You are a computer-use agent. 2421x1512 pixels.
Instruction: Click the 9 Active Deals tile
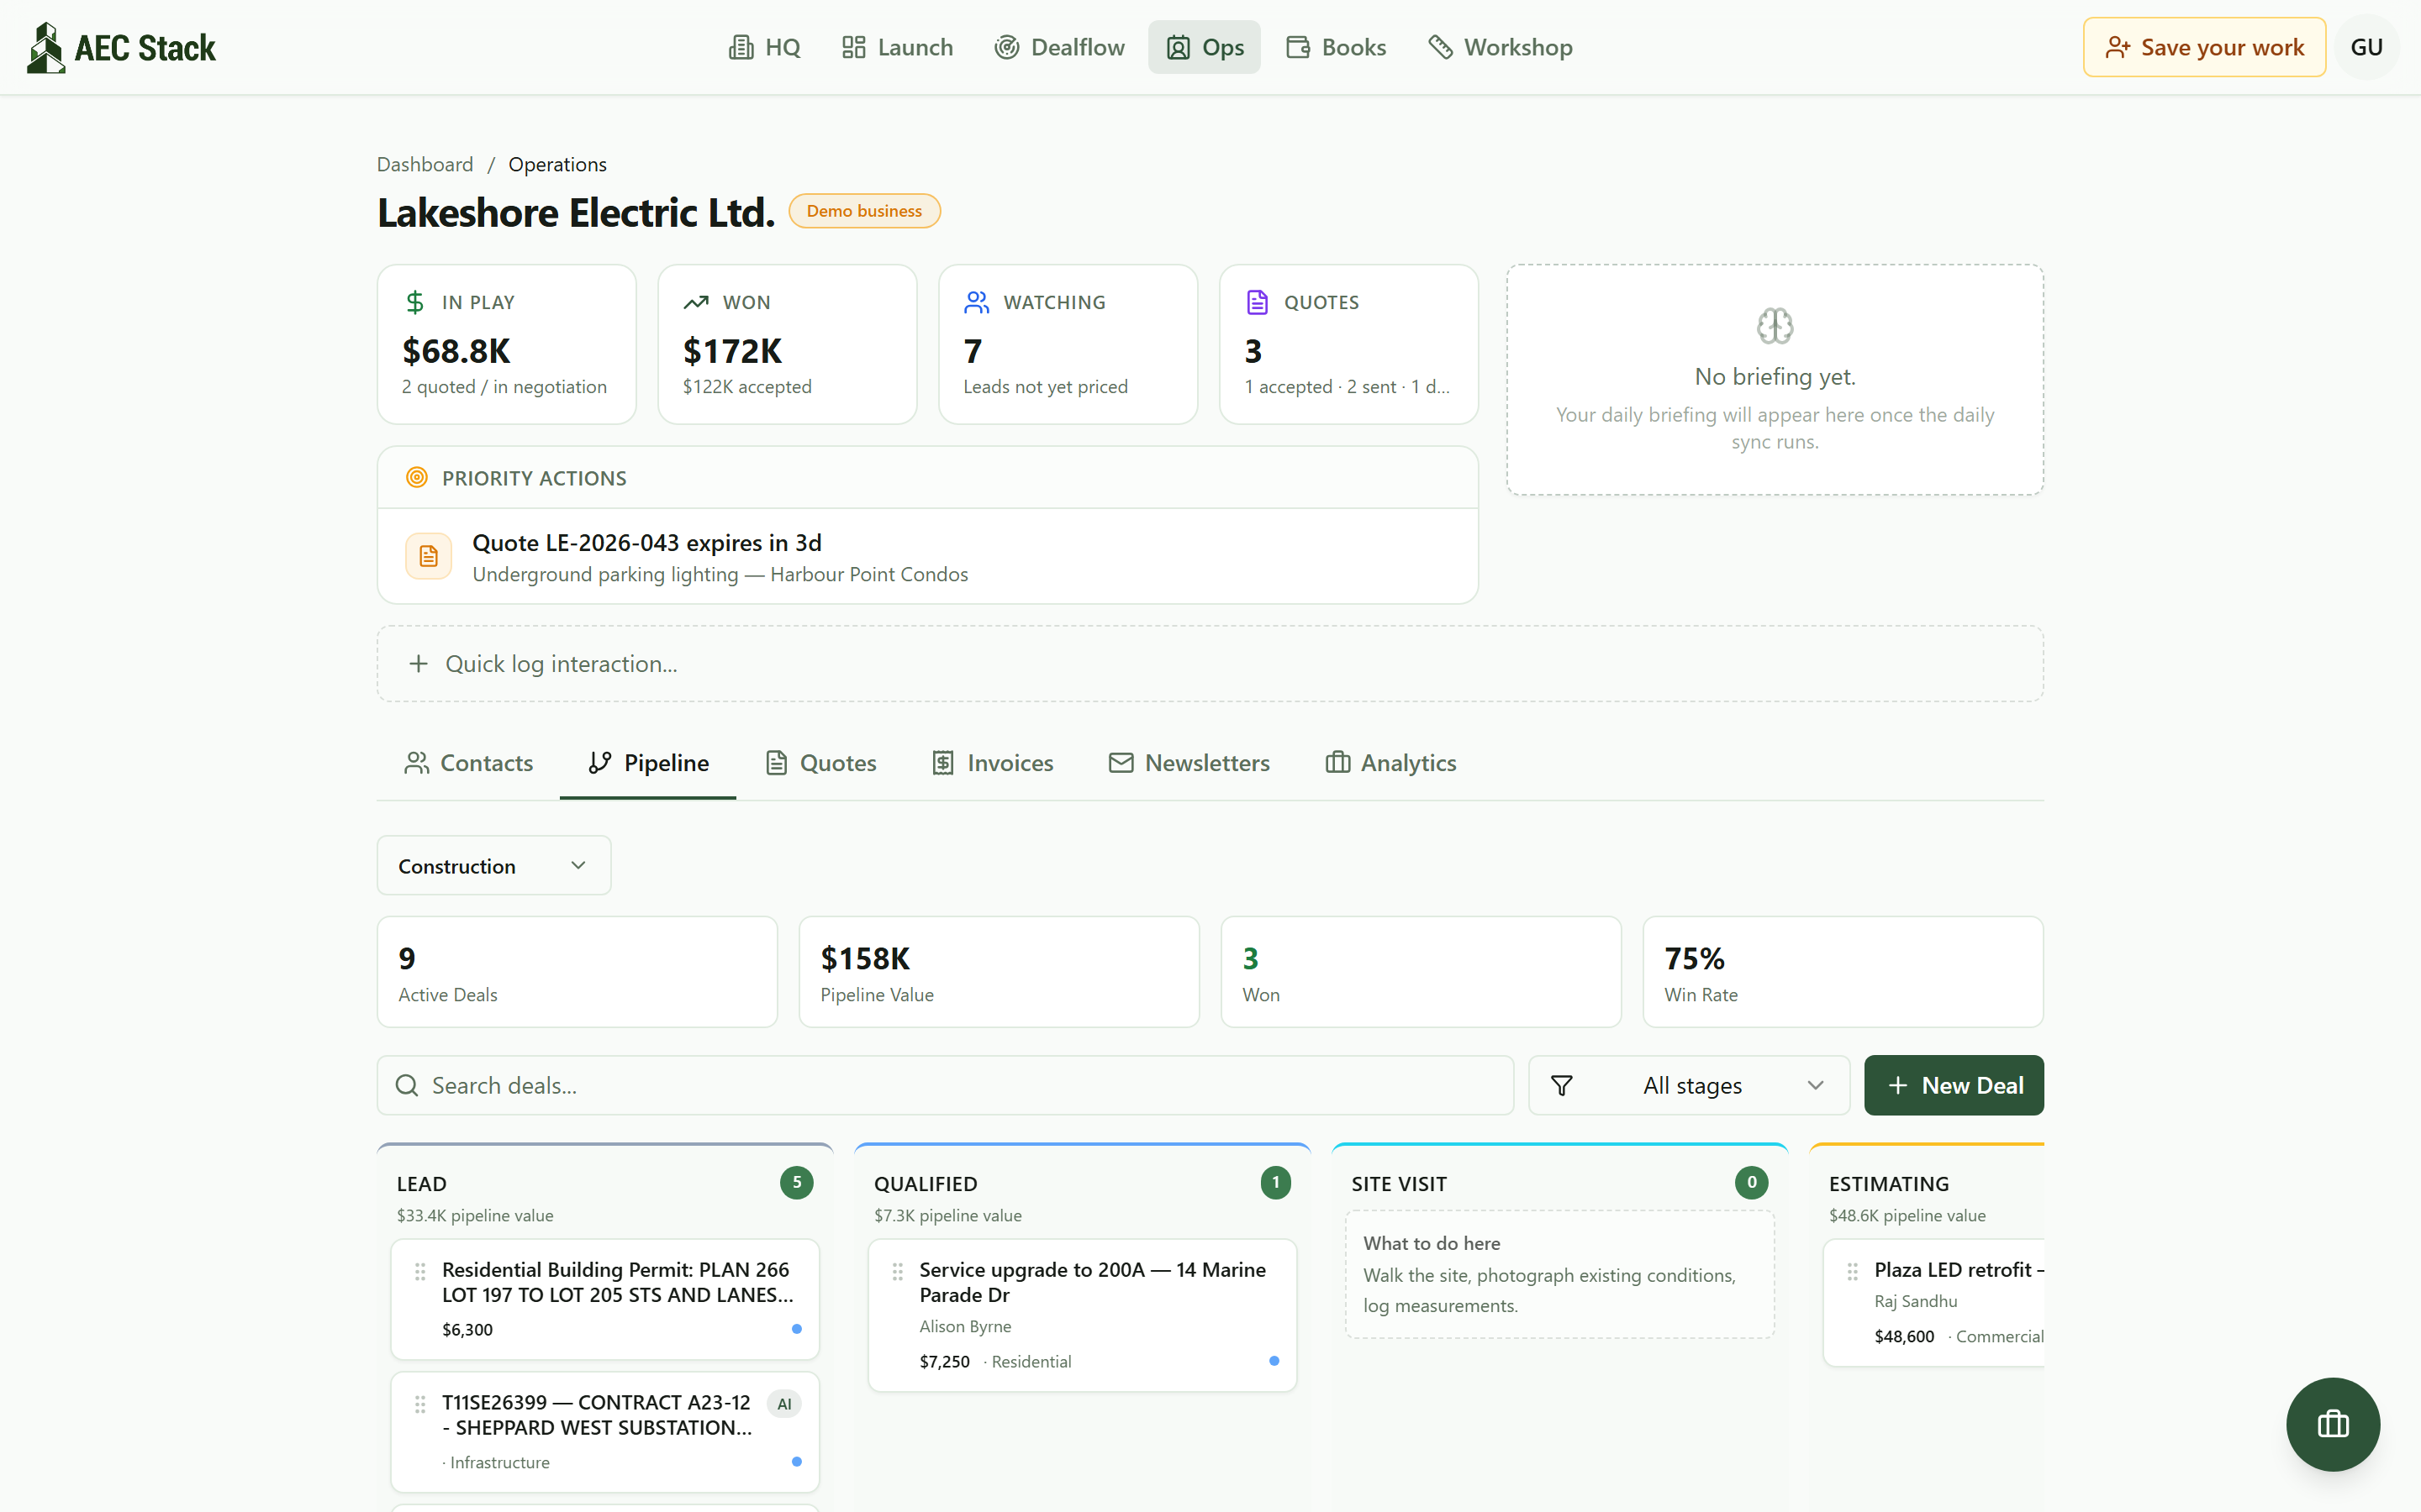tap(578, 971)
